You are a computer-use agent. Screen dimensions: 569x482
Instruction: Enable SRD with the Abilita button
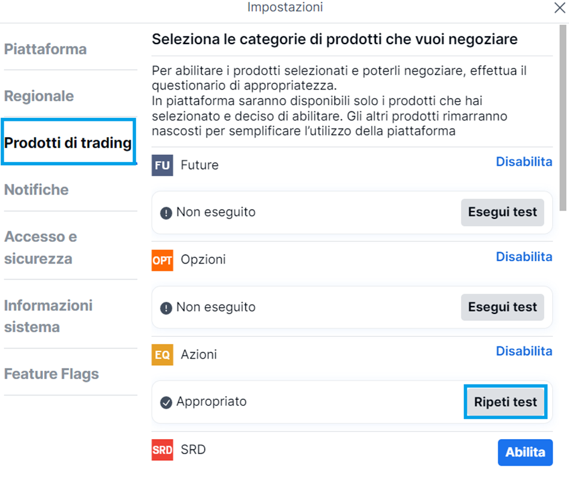(x=525, y=452)
